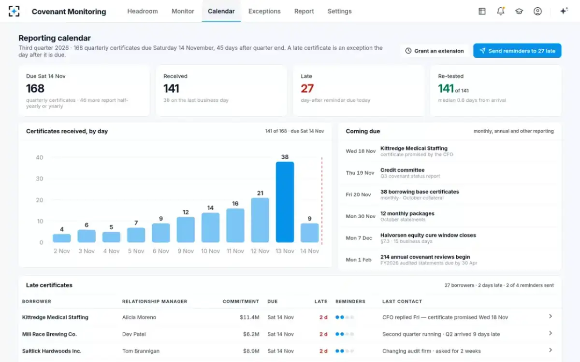Sort by the BORROWER column header
Viewport: 580px width, 362px height.
tap(37, 301)
